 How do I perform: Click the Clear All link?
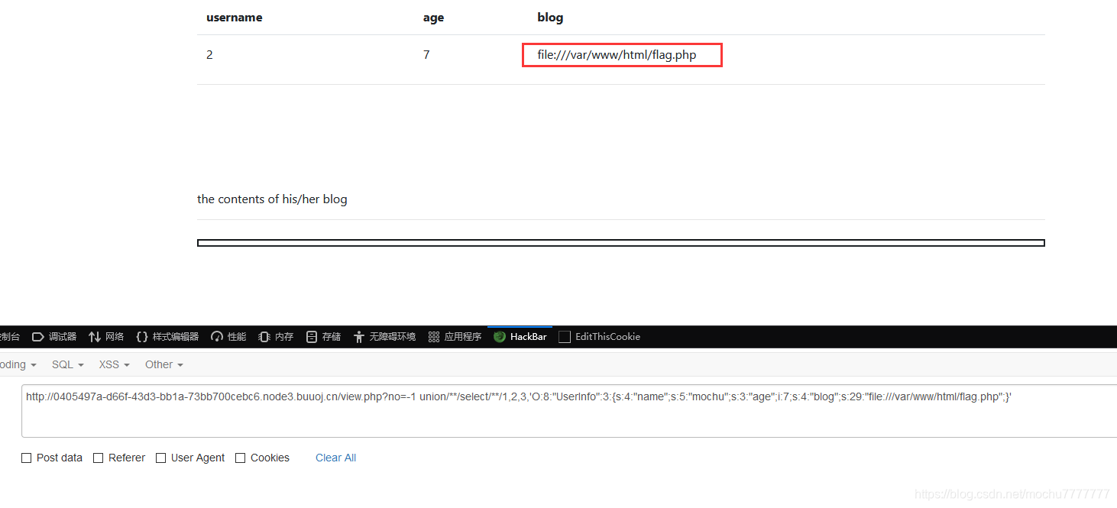(x=336, y=458)
